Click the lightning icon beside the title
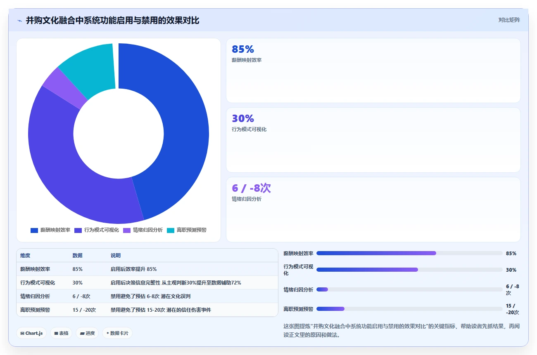The height and width of the screenshot is (355, 537). click(x=19, y=21)
